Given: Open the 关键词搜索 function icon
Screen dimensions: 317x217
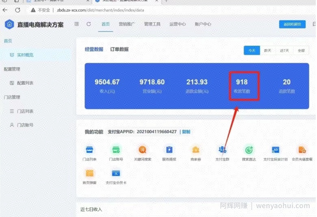Looking at the screenshot, I should pos(143,150).
